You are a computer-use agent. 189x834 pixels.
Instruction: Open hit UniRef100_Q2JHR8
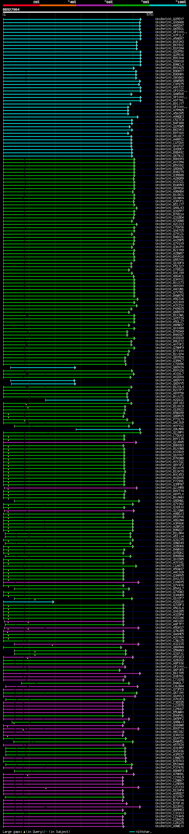point(169,488)
